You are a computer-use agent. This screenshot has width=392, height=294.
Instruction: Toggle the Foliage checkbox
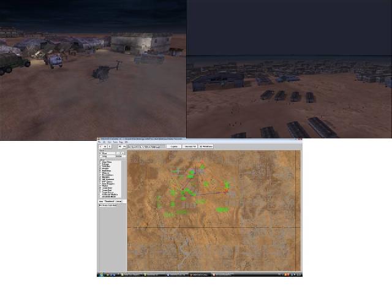[x=100, y=165]
